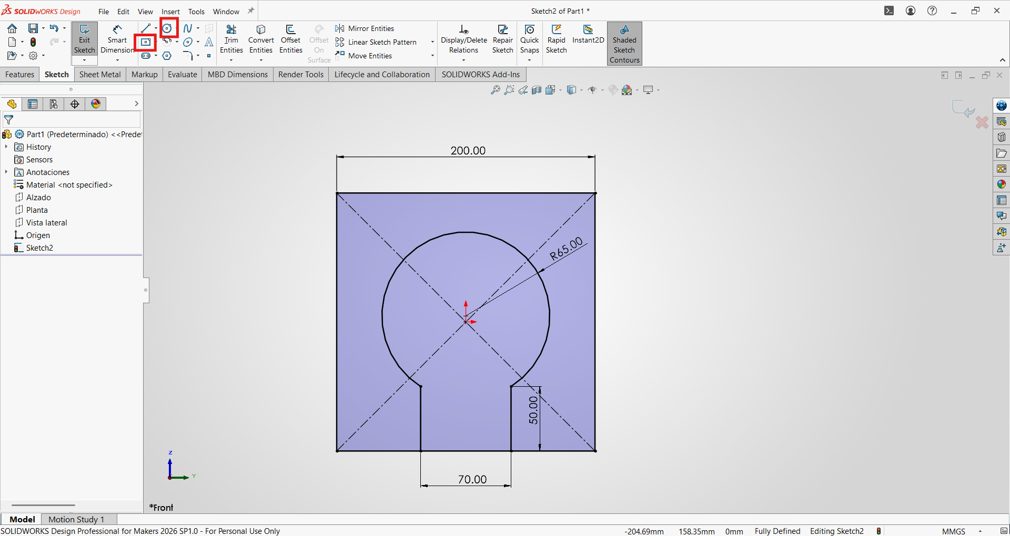The height and width of the screenshot is (536, 1010).
Task: Click Section View in view toolbar
Action: click(x=537, y=90)
